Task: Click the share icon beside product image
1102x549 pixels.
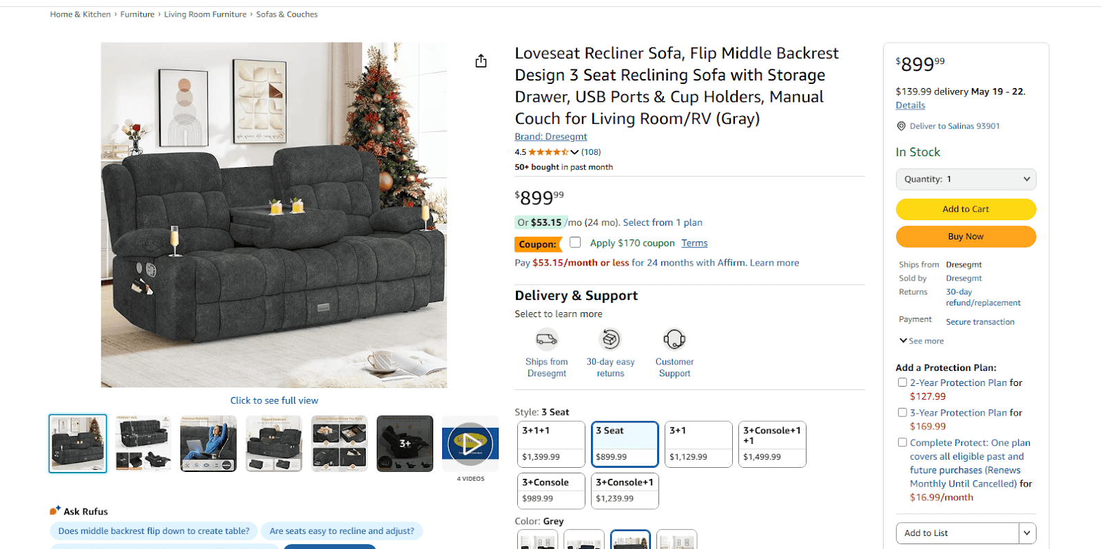Action: click(x=481, y=61)
